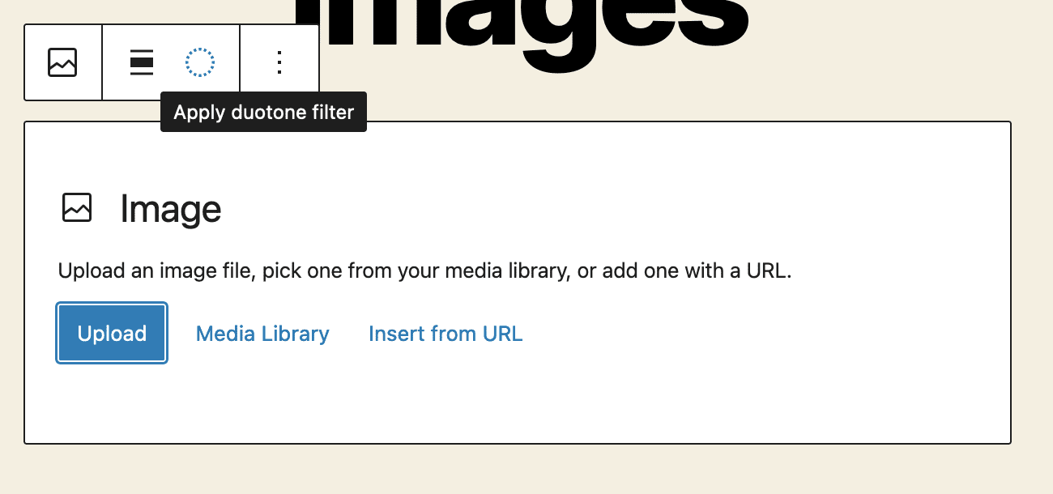
Task: Click the large "Images" heading text
Action: [x=518, y=24]
